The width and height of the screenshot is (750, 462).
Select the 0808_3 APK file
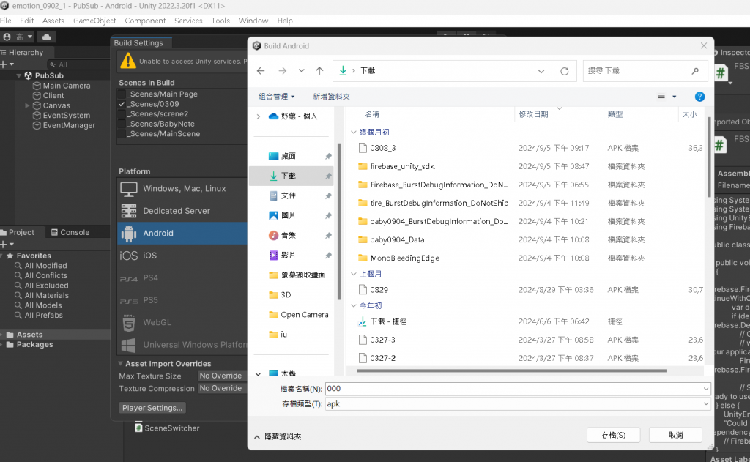point(382,148)
